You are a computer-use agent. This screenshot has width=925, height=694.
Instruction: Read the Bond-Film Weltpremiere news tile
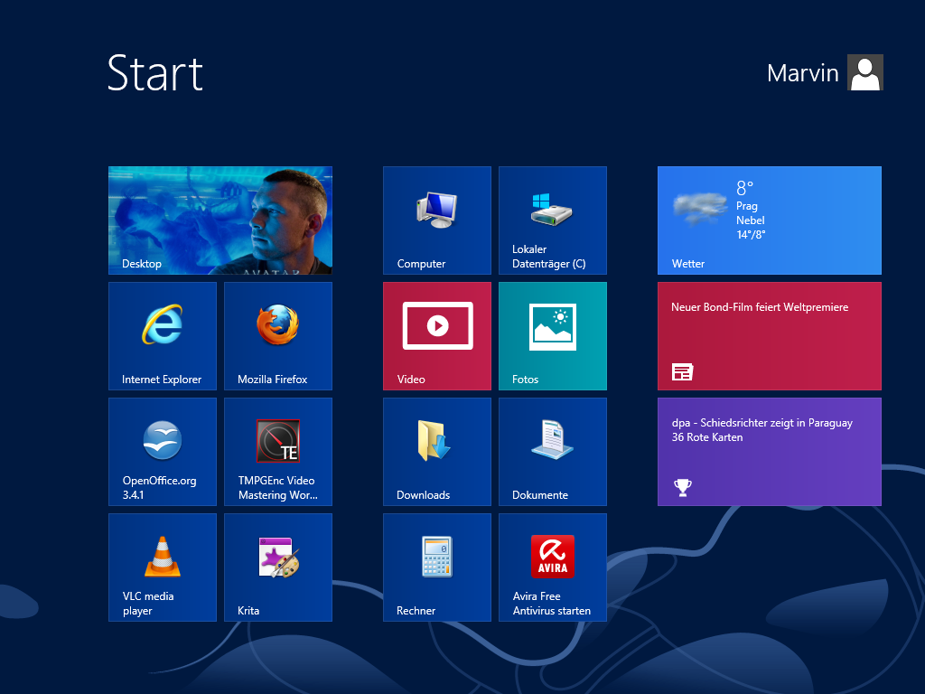[770, 336]
